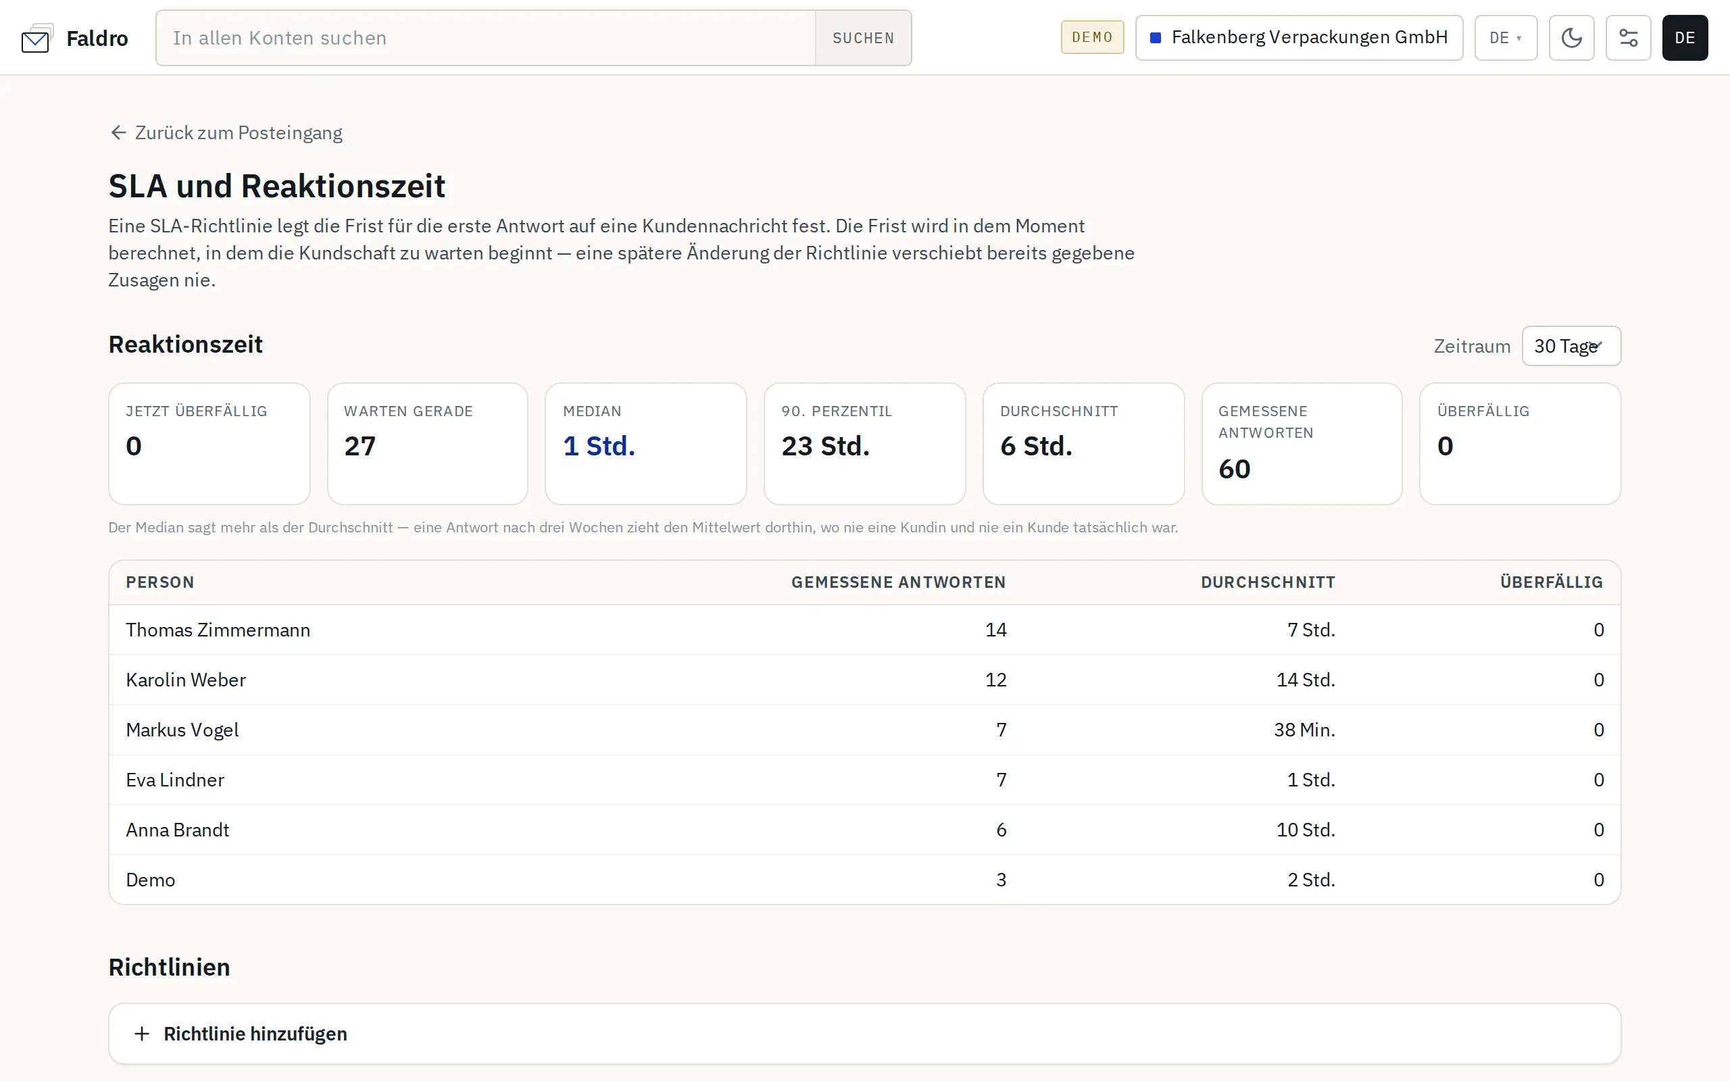The image size is (1730, 1081).
Task: Click the SUCHEN button
Action: [x=863, y=38]
